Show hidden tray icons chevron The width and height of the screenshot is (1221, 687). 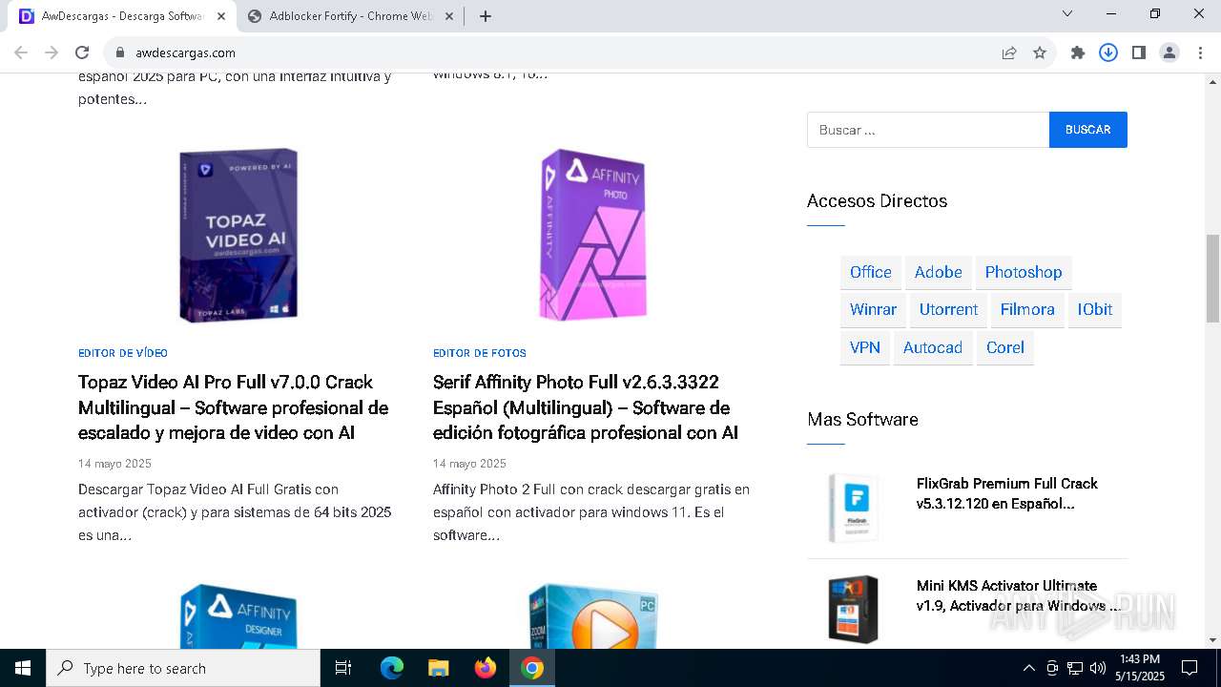pyautogui.click(x=1028, y=668)
